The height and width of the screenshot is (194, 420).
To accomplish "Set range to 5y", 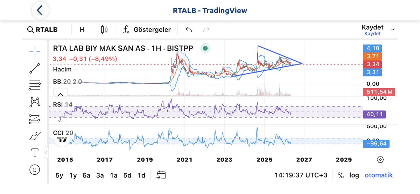I will (59, 175).
